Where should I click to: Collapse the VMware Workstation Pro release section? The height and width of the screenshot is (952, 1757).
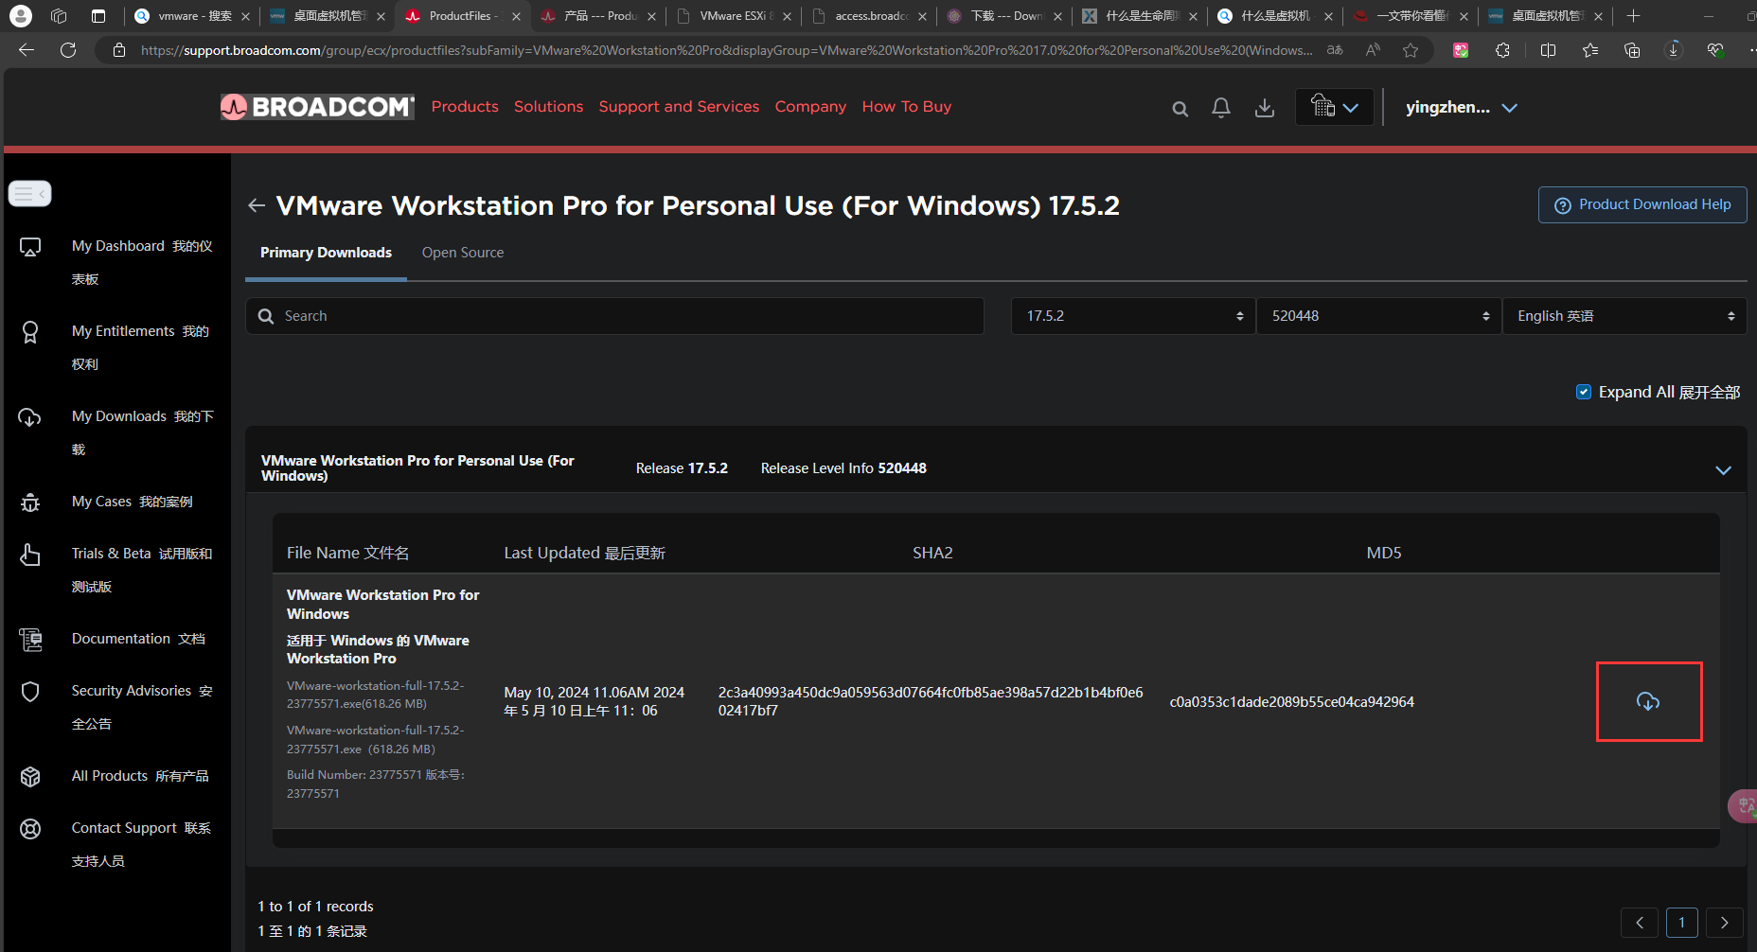pyautogui.click(x=1723, y=470)
